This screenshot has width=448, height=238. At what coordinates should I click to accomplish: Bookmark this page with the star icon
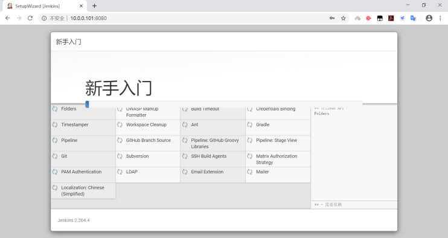(344, 18)
